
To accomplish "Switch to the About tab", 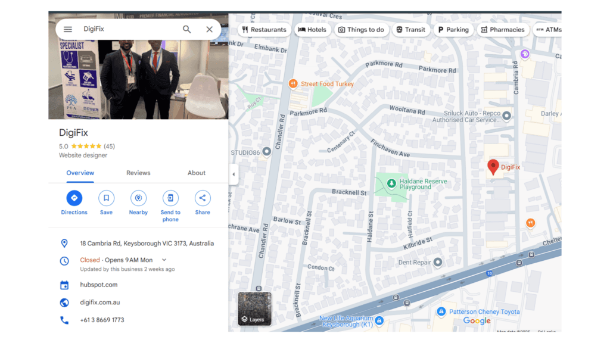I will click(197, 173).
